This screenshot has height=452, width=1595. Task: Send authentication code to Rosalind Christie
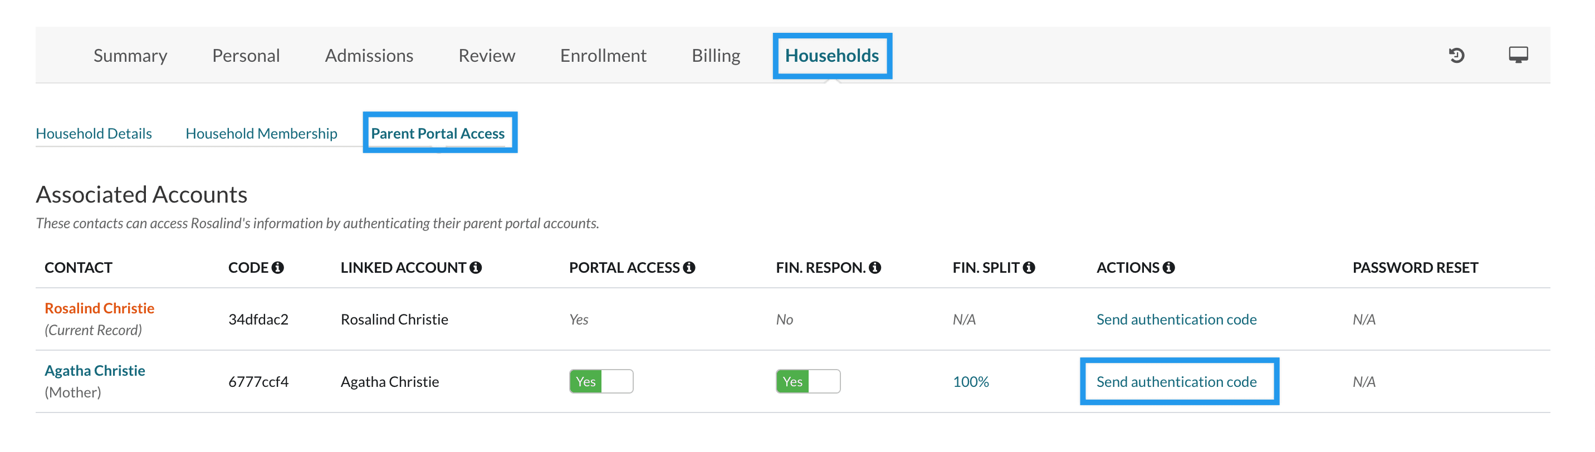point(1176,320)
